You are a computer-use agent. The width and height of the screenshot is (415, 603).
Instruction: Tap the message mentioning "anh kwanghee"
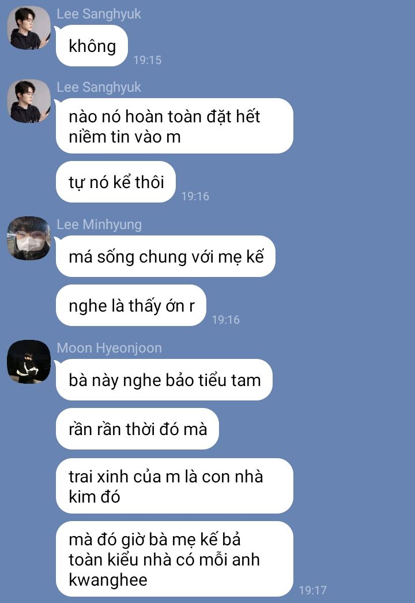point(175,559)
